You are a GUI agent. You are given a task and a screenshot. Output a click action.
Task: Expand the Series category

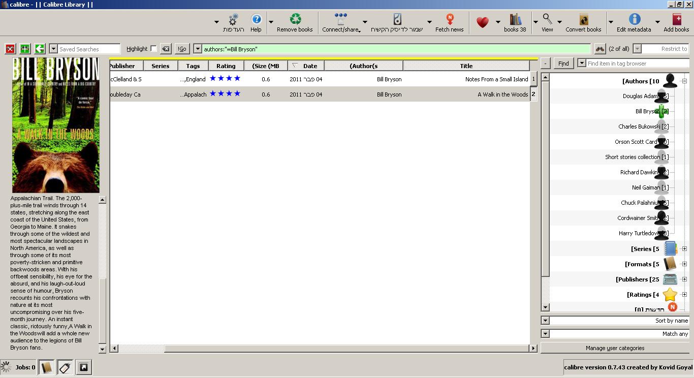click(684, 248)
